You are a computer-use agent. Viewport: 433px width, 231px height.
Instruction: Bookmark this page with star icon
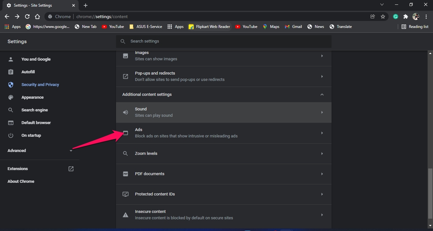click(x=383, y=16)
